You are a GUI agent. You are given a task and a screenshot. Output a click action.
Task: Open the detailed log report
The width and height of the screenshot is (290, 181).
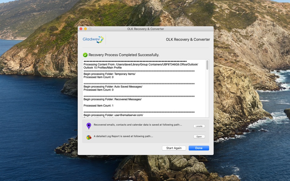tap(199, 137)
